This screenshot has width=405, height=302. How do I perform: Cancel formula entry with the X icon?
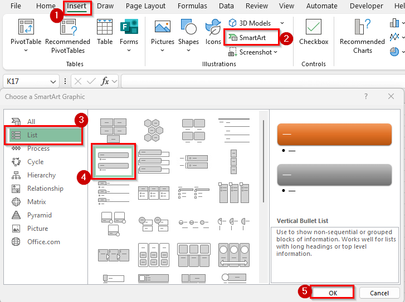point(78,82)
